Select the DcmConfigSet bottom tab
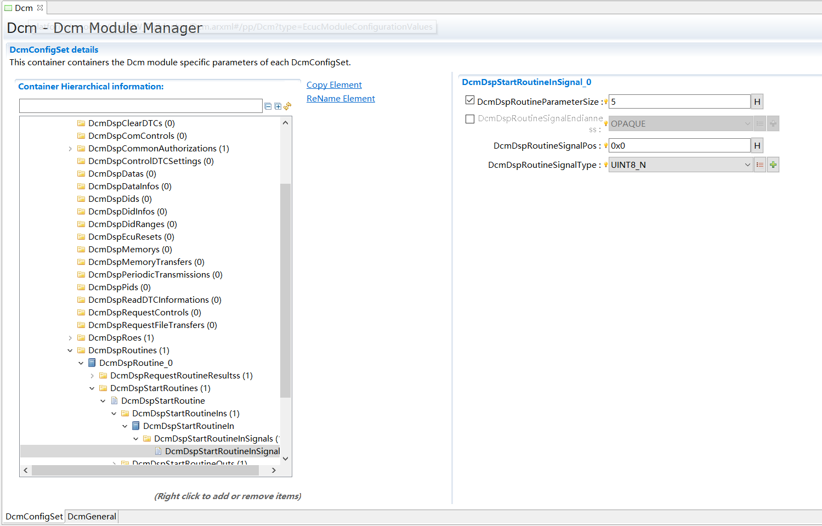Screen dimensions: 822x526 [34, 516]
